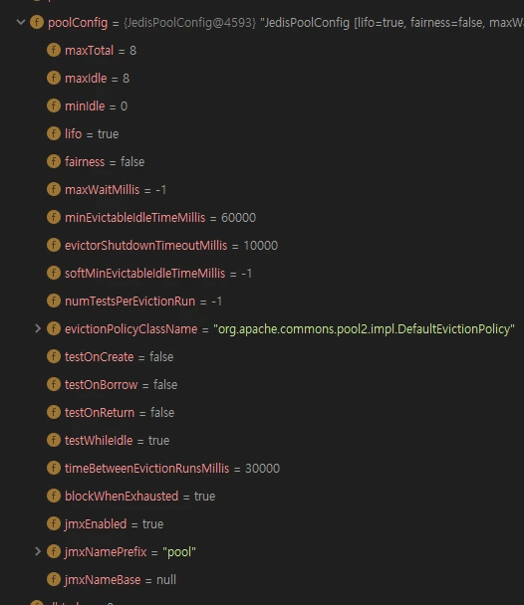Click the -1 value of softMinEvictableIdleTimeMillis
Image resolution: width=524 pixels, height=605 pixels.
click(246, 274)
